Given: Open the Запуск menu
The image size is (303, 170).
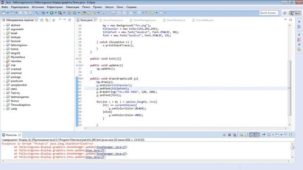Looking at the screenshot, I should click(109, 7).
